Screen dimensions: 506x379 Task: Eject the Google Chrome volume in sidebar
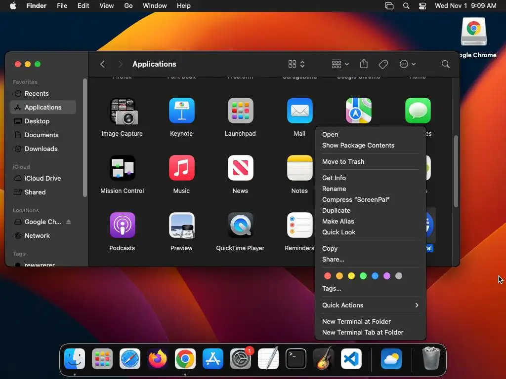68,222
